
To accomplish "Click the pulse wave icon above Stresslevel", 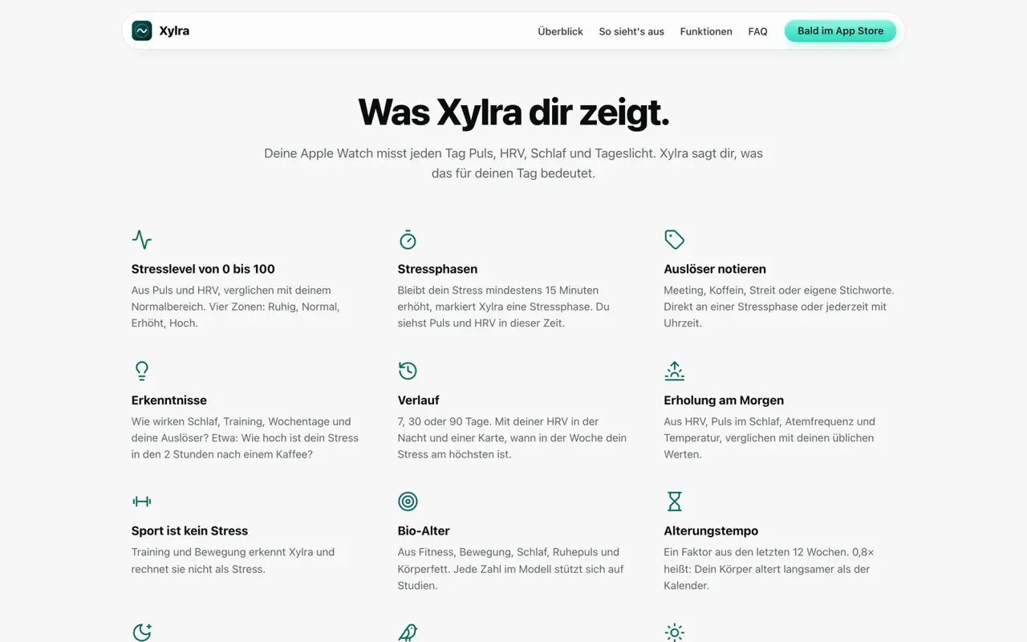I will (142, 239).
